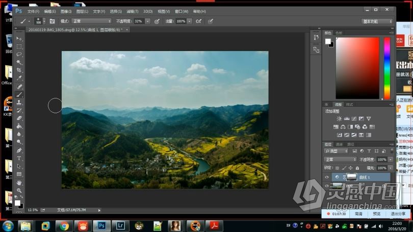Open the 图像(I) menu
The image size is (413, 232).
[66, 12]
